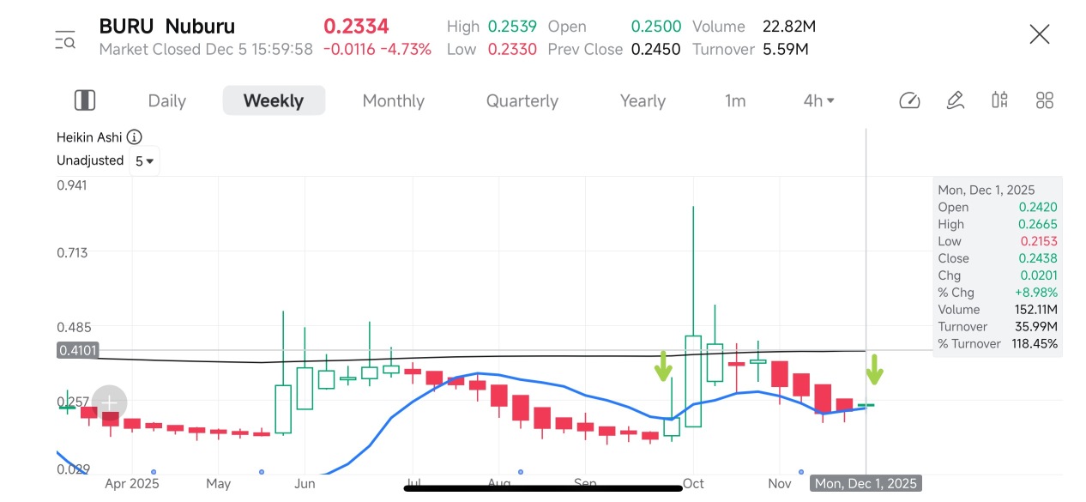1086x502 pixels.
Task: Click the 0.4101 price level label
Action: pos(78,350)
